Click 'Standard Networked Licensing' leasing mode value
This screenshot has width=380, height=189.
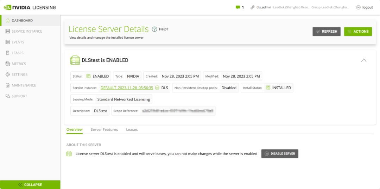click(123, 99)
